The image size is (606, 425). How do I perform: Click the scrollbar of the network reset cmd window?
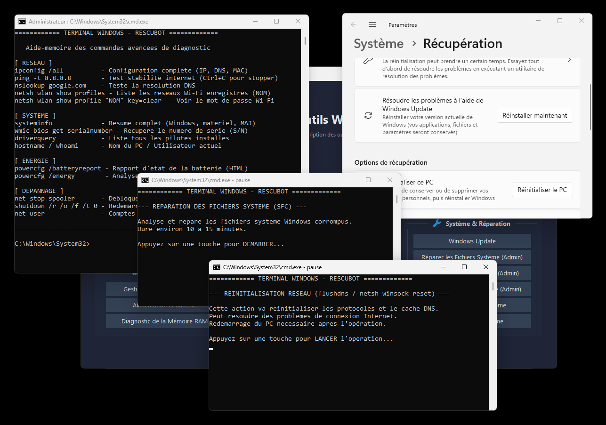pyautogui.click(x=493, y=287)
